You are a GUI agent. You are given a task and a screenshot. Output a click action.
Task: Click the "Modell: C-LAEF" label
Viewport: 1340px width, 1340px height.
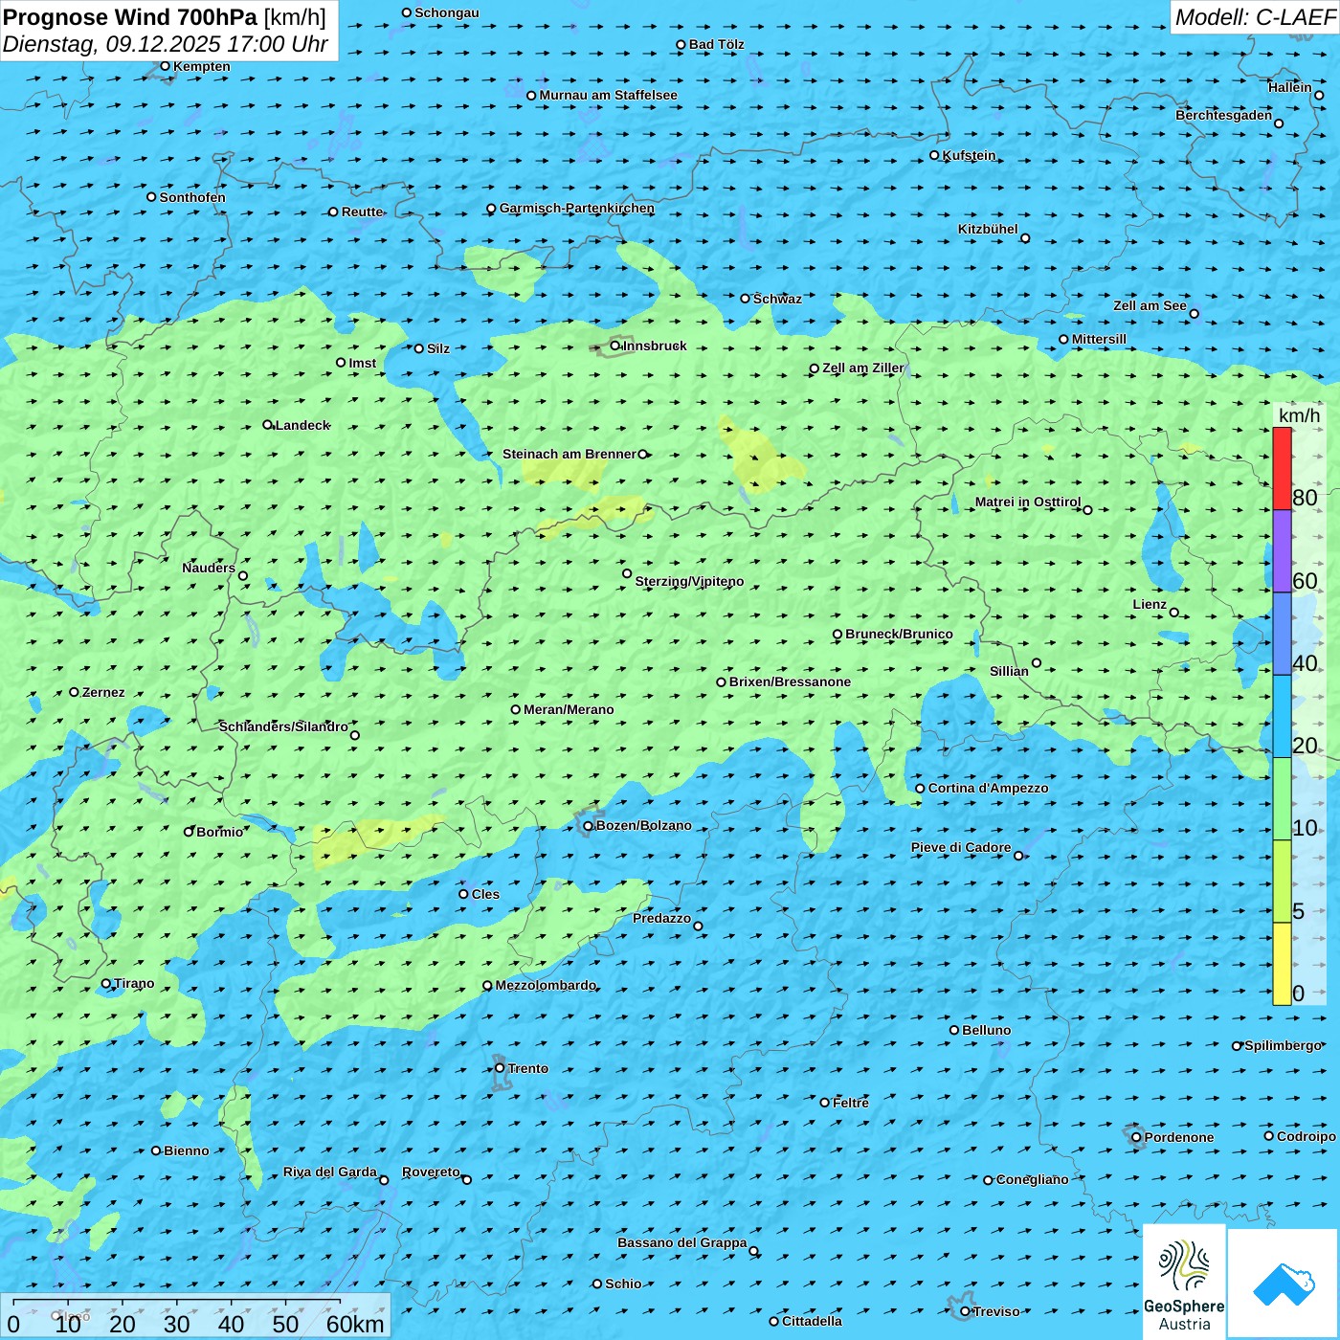click(x=1254, y=17)
